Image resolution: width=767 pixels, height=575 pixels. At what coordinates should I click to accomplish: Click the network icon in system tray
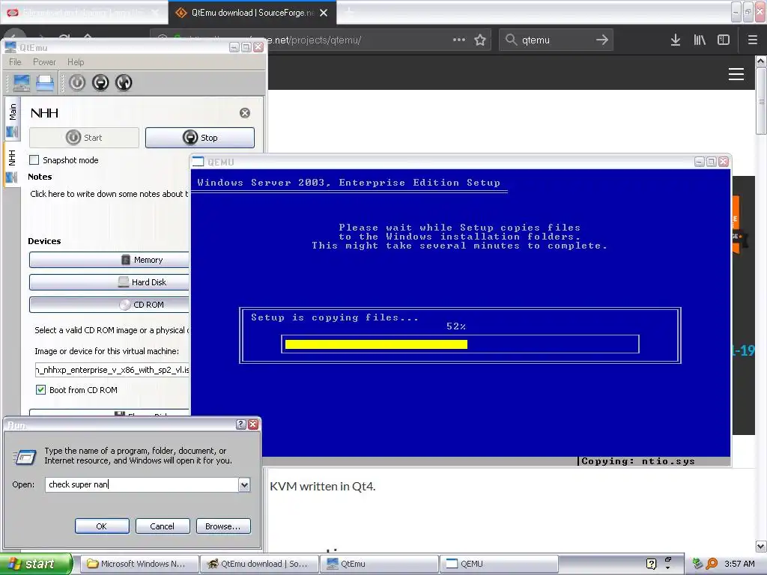click(697, 564)
